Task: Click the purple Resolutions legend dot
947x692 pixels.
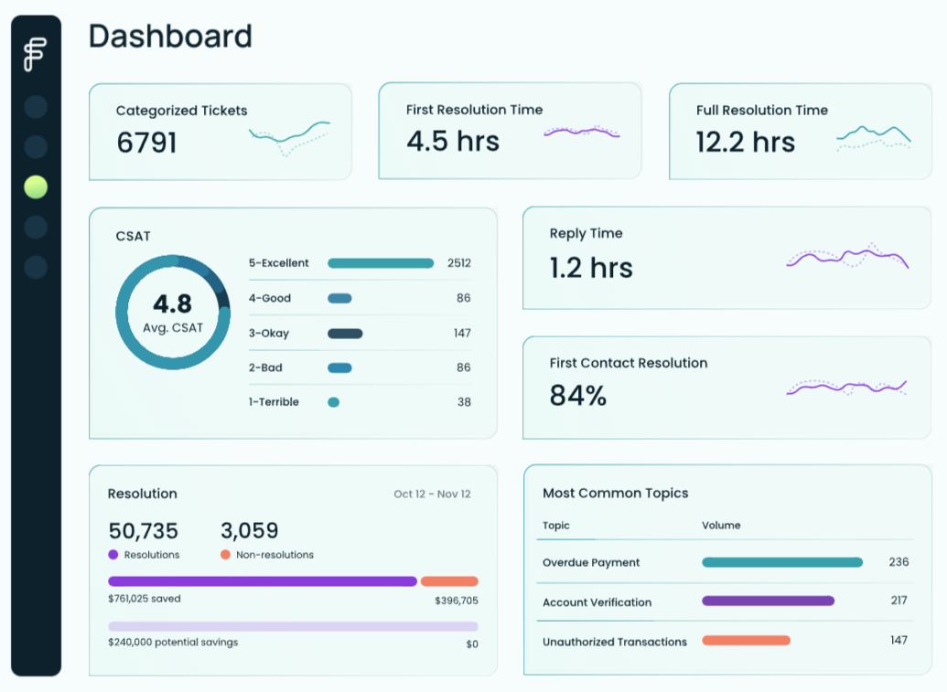Action: coord(113,555)
